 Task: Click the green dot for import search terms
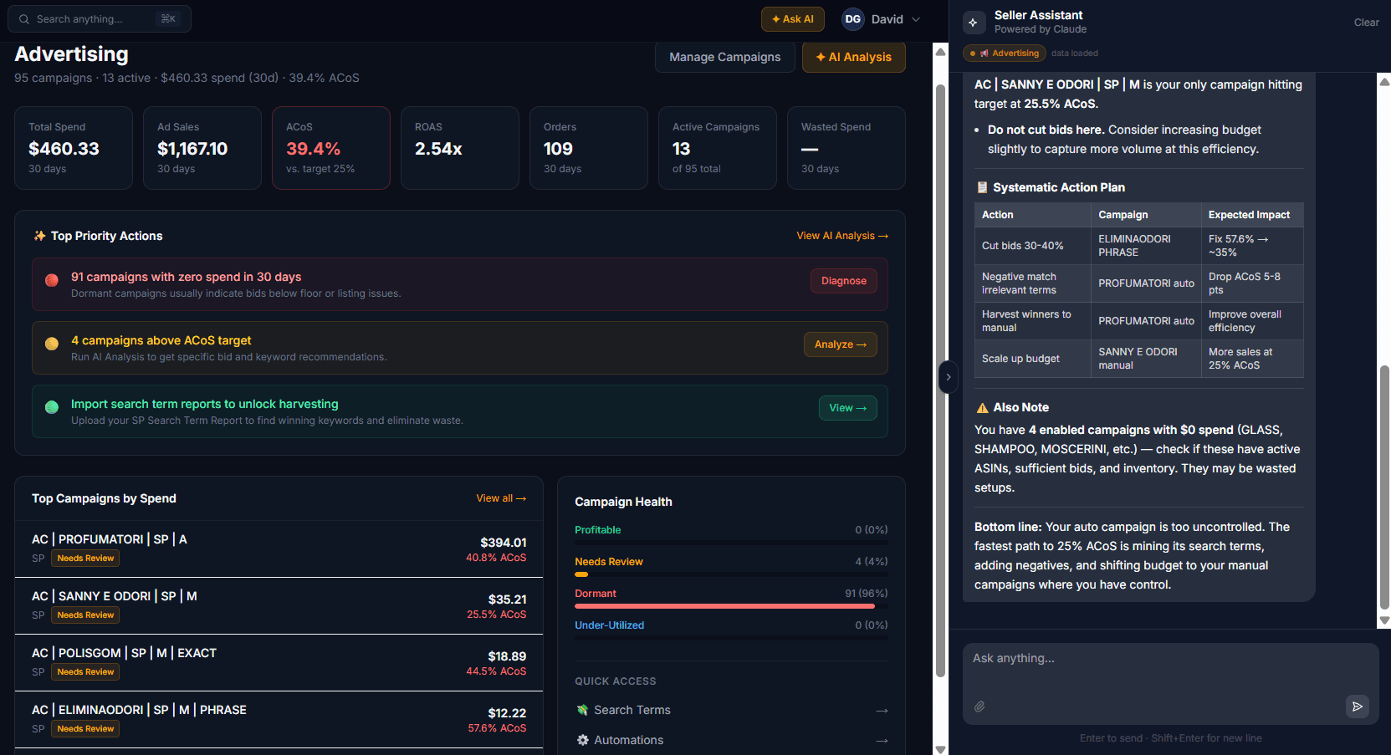point(52,407)
